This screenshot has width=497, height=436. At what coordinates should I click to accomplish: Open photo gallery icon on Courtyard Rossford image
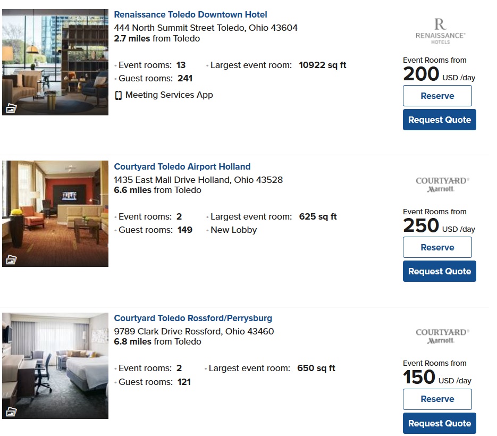coord(11,412)
